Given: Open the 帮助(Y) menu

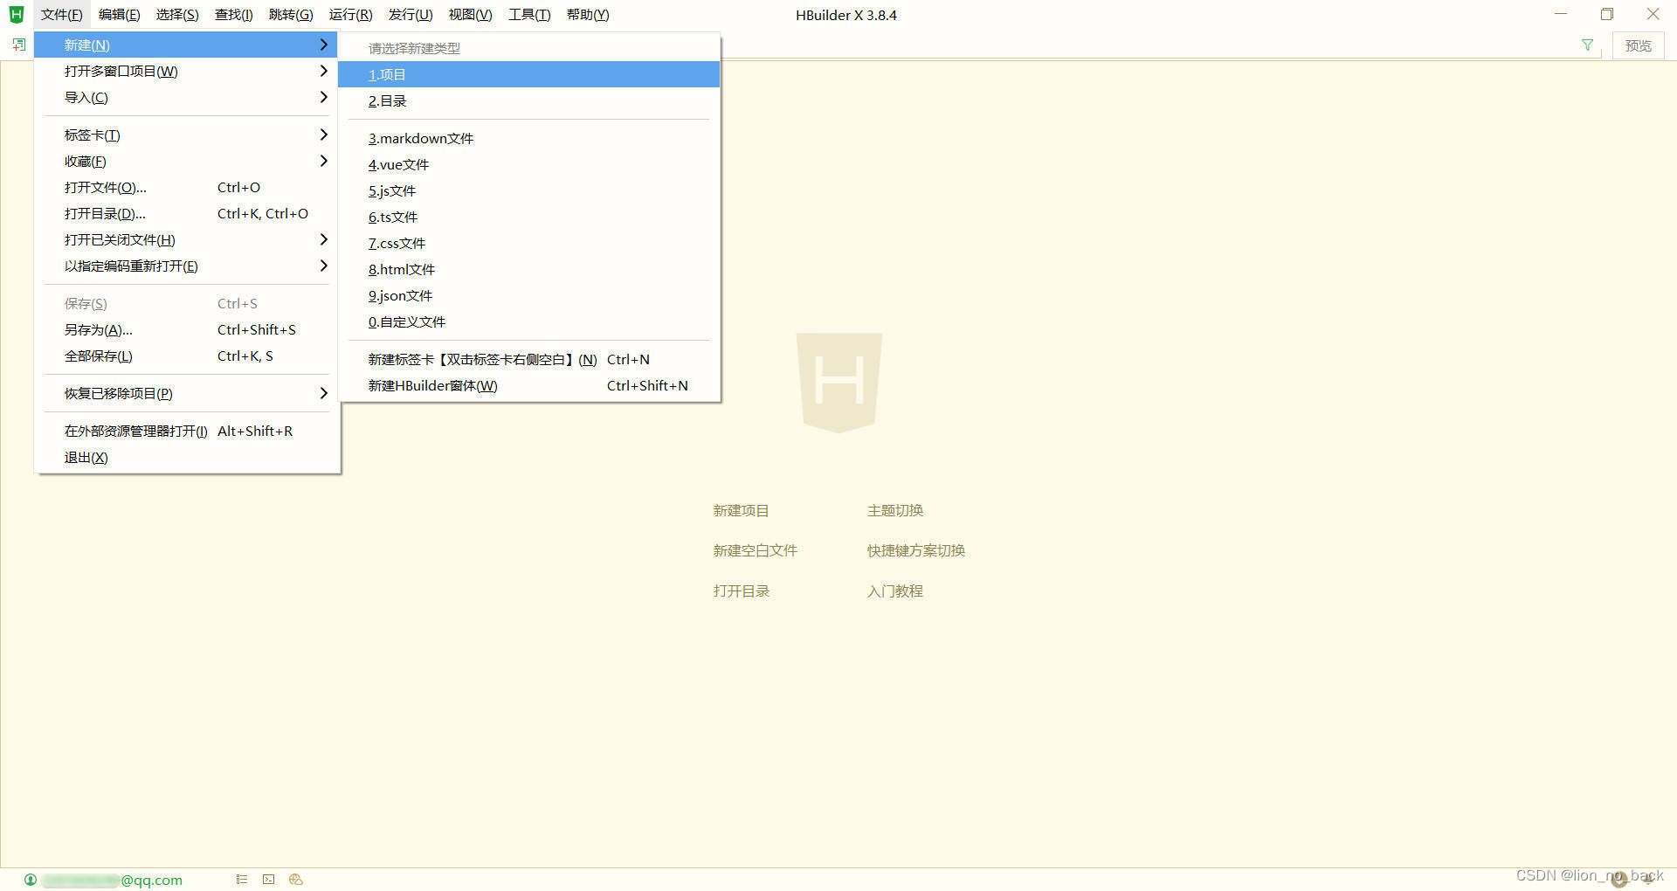Looking at the screenshot, I should (588, 15).
